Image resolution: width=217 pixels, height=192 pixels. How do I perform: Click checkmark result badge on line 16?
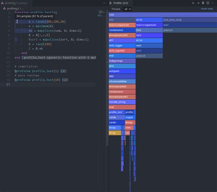tap(65, 80)
